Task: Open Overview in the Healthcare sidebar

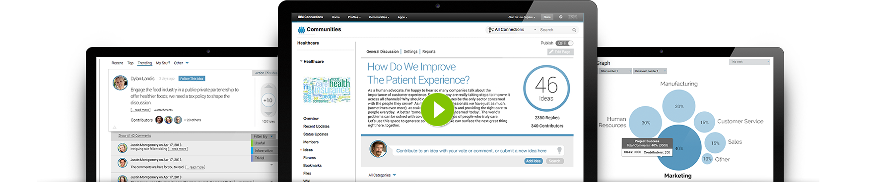Action: (311, 119)
